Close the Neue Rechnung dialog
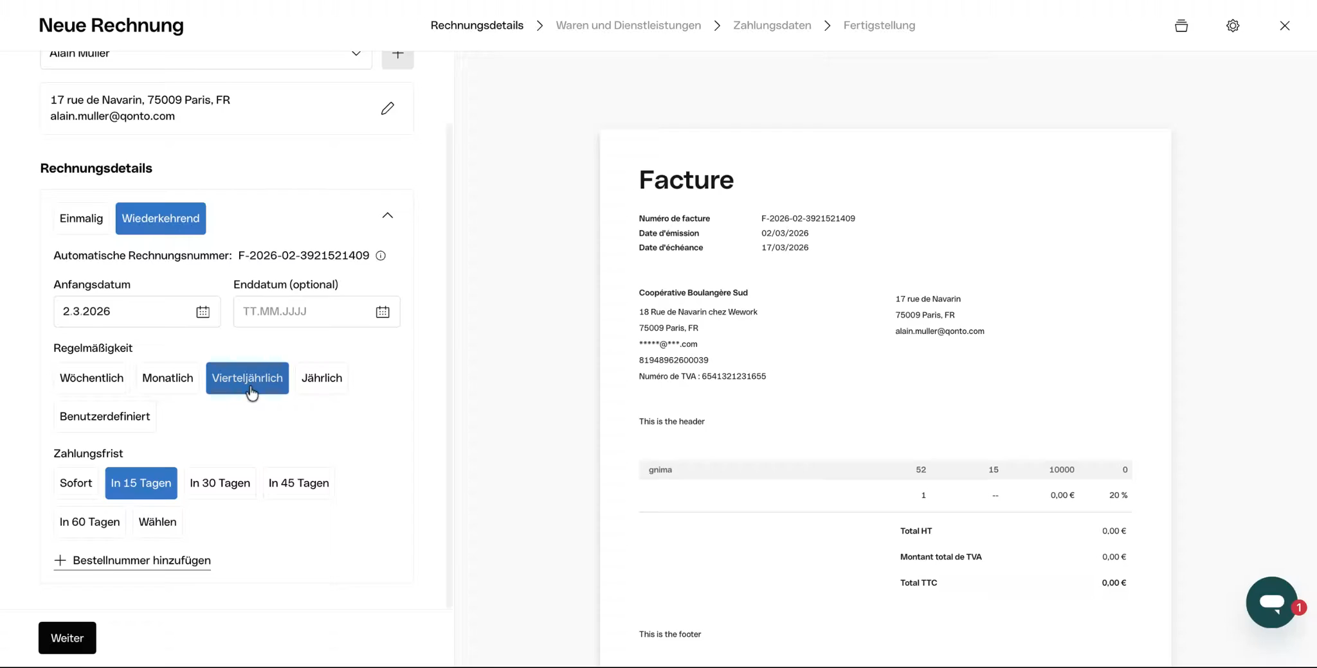This screenshot has width=1317, height=668. pyautogui.click(x=1284, y=26)
